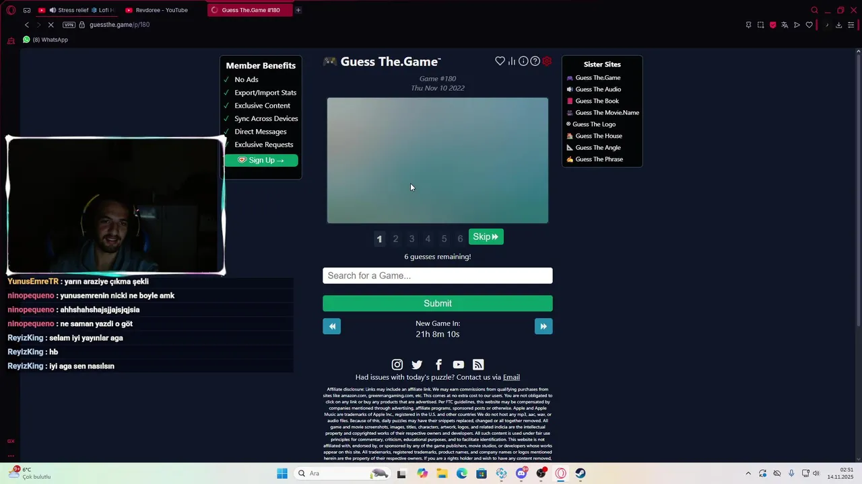Image resolution: width=862 pixels, height=484 pixels.
Task: Open Guess The.Game sister site
Action: click(593, 77)
